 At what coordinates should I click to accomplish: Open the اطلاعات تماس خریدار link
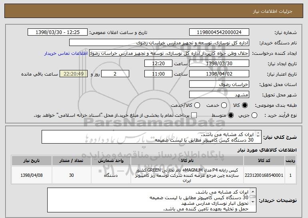click(66, 54)
